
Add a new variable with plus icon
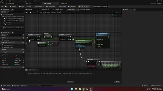[23, 52]
